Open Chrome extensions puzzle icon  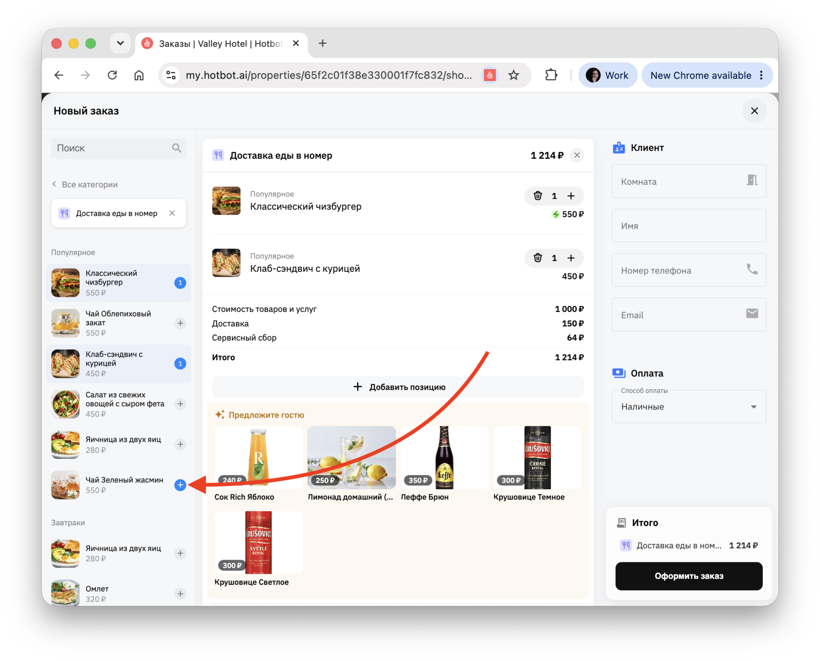click(x=551, y=75)
